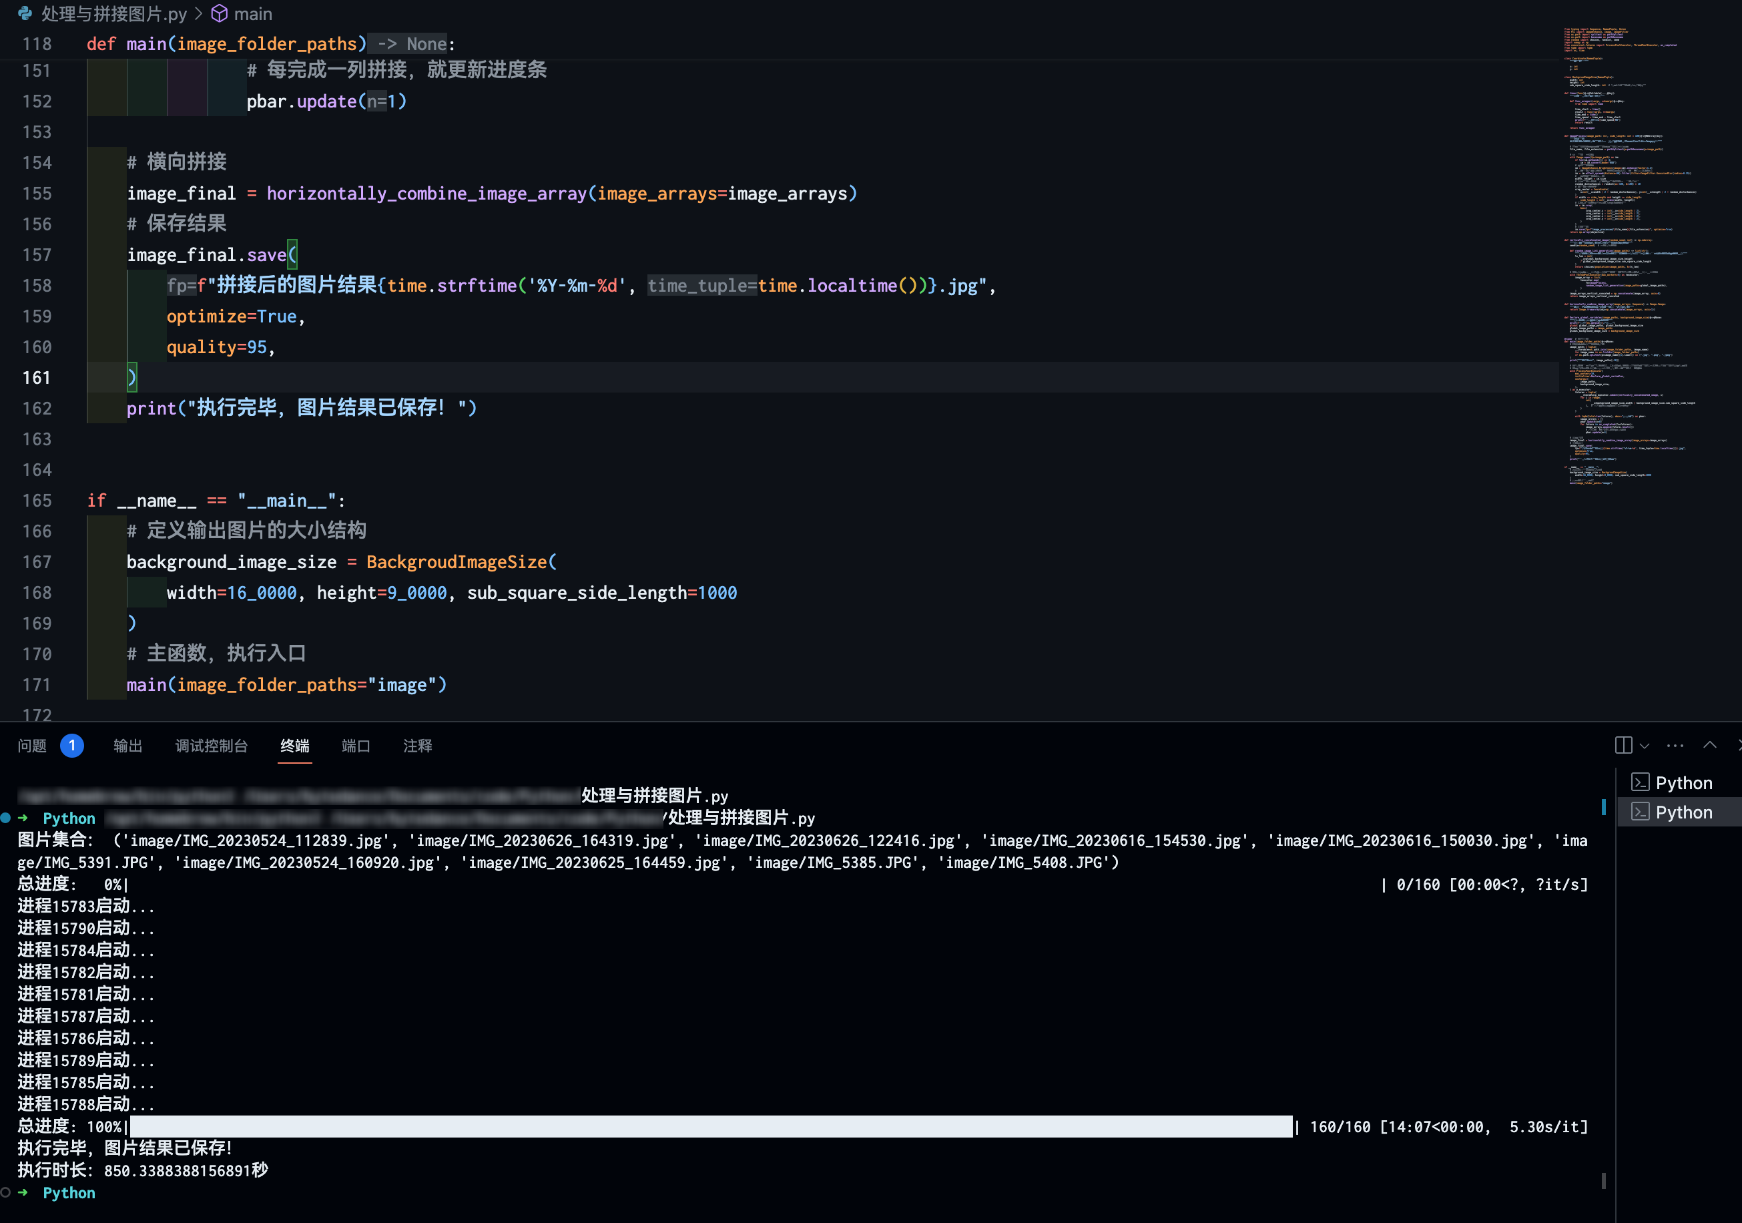Click the pbar.update(n=1) statement

[x=327, y=101]
